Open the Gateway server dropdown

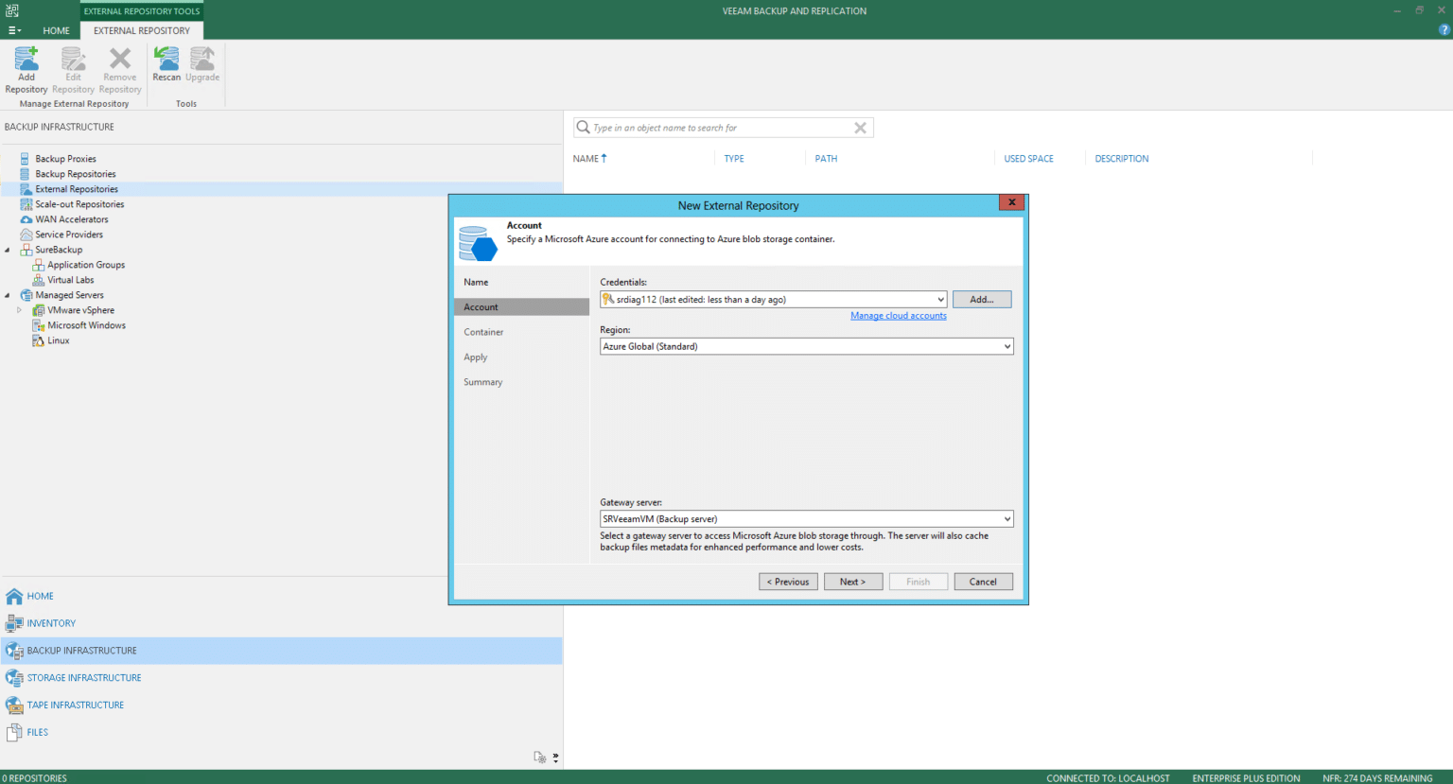[x=1007, y=519]
